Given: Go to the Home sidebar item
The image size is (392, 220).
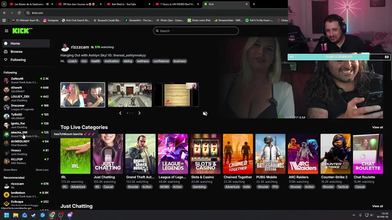Looking at the screenshot, I should click(x=26, y=43).
